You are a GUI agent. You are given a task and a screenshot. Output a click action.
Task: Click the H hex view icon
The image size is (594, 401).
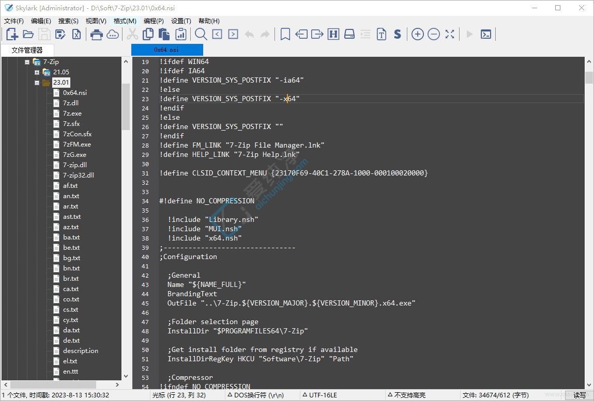[x=333, y=35]
